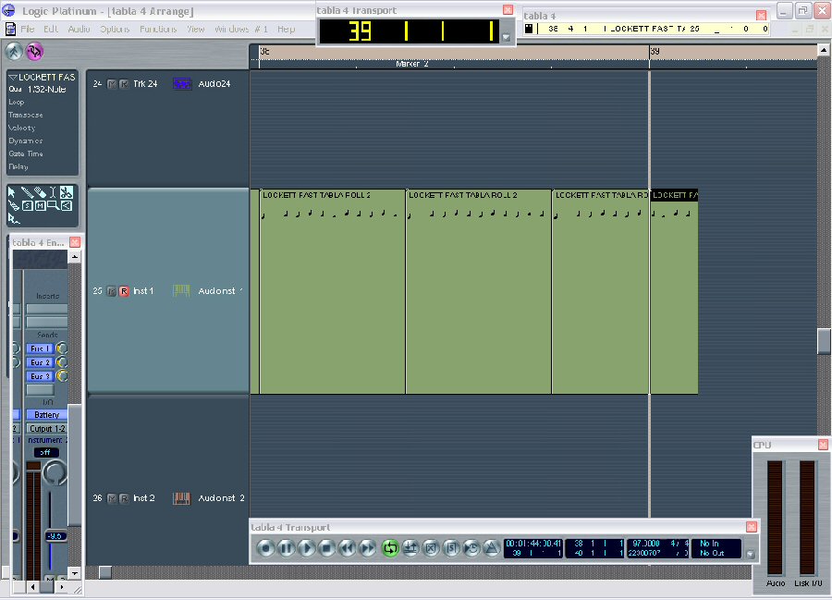Click the Audio24 waveform track icon
832x600 pixels.
point(181,84)
